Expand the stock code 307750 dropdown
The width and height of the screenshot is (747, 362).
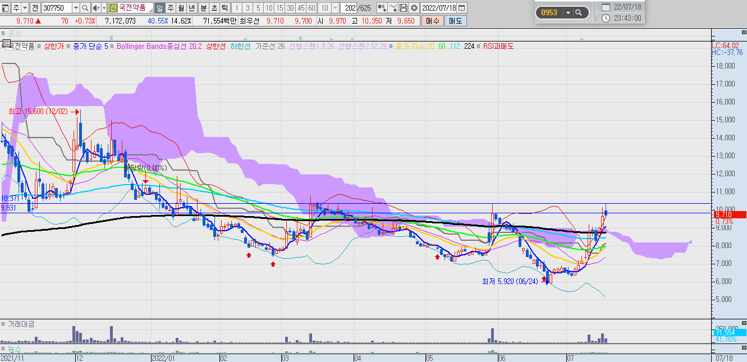76,8
